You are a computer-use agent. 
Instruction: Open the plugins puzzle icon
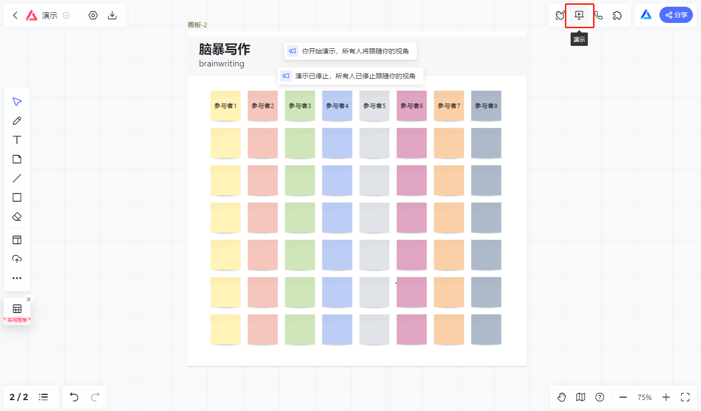point(617,15)
